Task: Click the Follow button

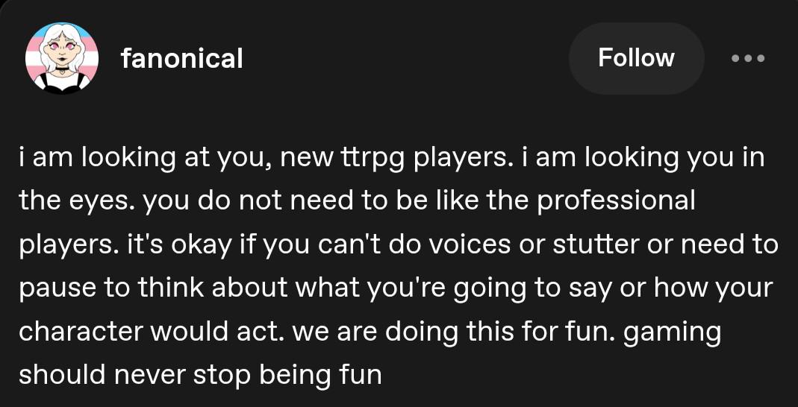Action: (636, 58)
